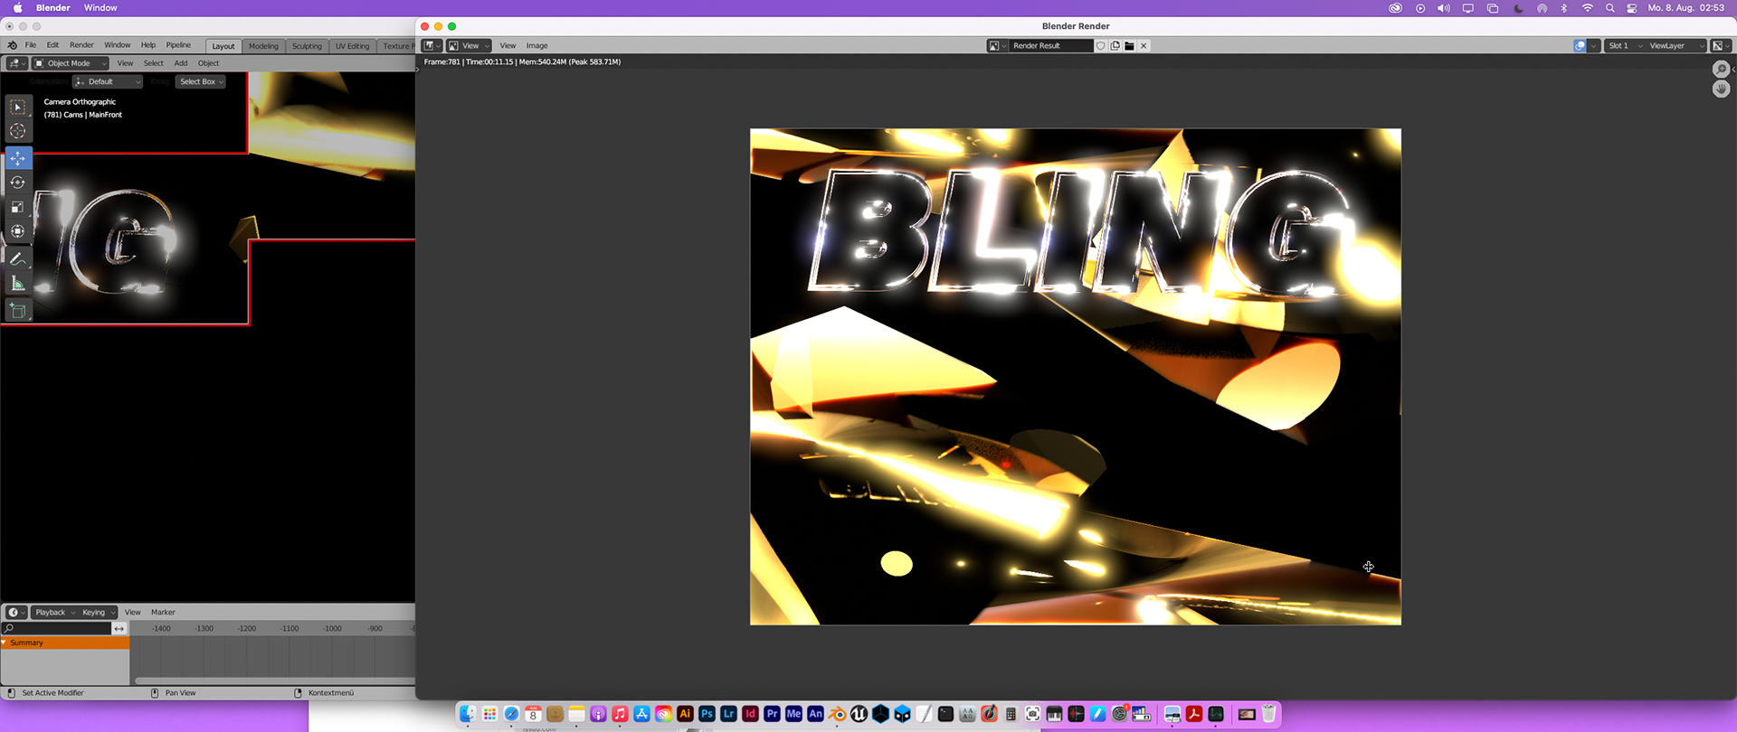Image resolution: width=1737 pixels, height=732 pixels.
Task: Activate the Annotate tool
Action: pyautogui.click(x=17, y=259)
